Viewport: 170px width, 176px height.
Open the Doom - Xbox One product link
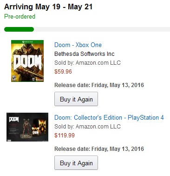tap(78, 45)
